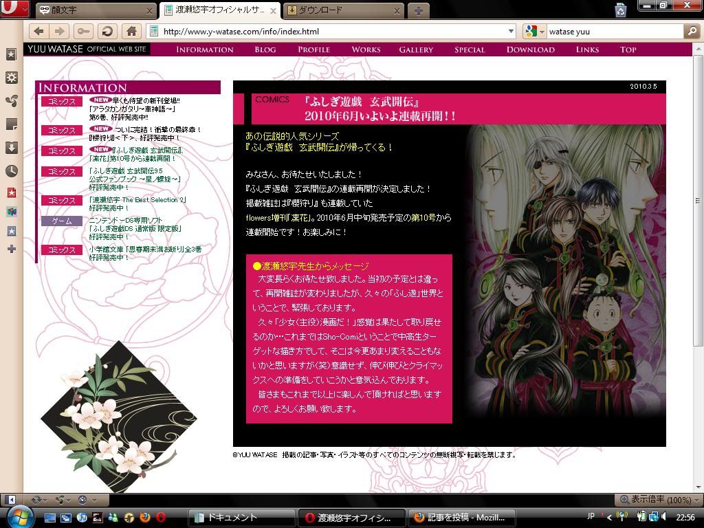Go forward with the forward arrow
The image size is (704, 528).
click(59, 31)
